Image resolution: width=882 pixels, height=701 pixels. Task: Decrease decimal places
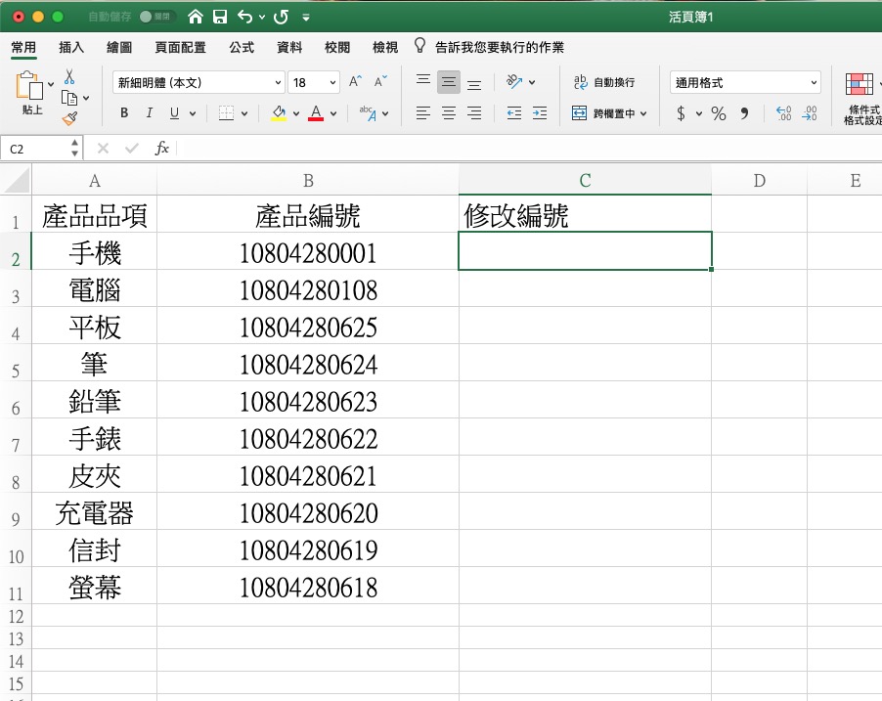point(810,113)
